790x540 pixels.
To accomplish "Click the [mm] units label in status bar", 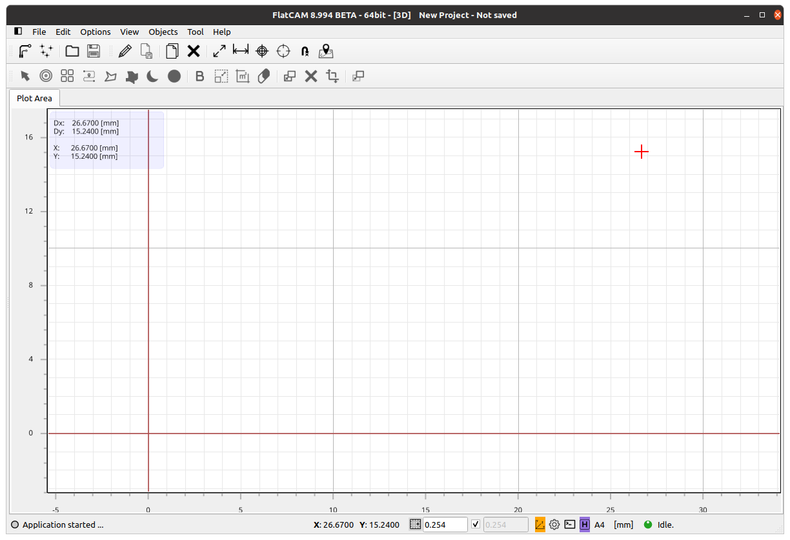I will pyautogui.click(x=623, y=525).
